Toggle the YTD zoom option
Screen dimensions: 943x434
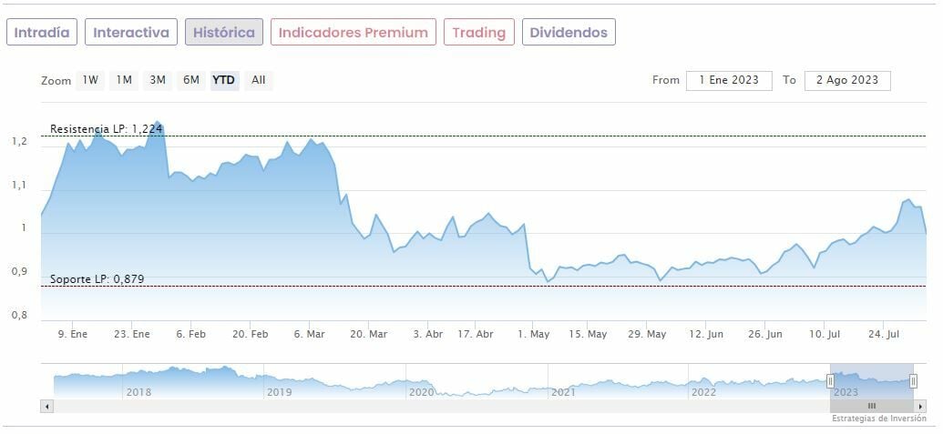point(223,80)
